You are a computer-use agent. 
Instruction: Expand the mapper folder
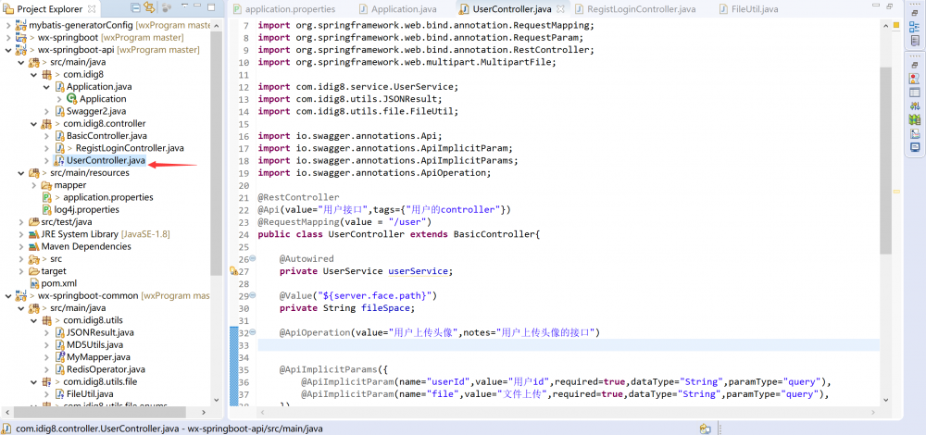(x=33, y=185)
